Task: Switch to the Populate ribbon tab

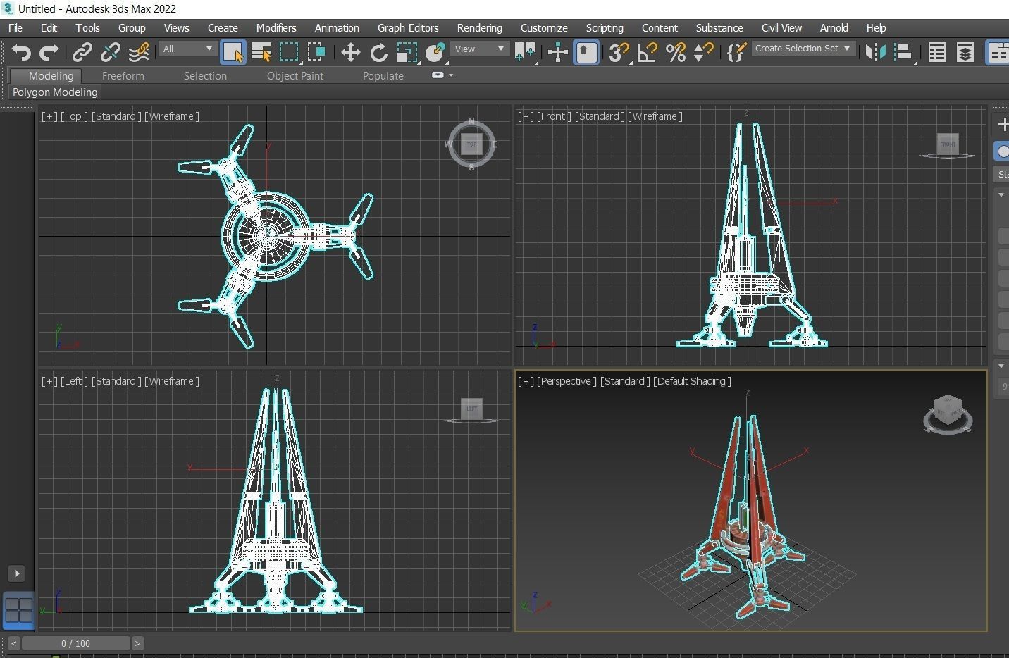Action: (383, 76)
